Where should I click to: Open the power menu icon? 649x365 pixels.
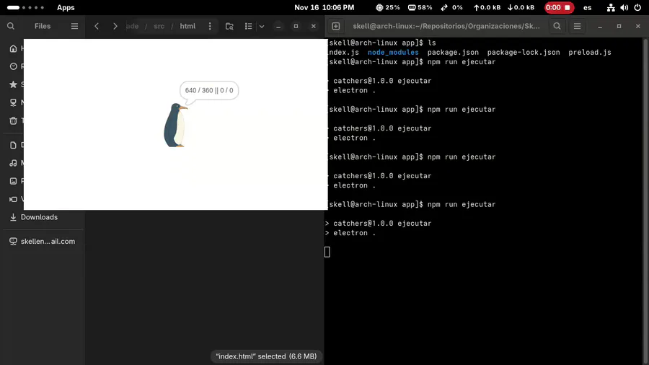coord(637,7)
